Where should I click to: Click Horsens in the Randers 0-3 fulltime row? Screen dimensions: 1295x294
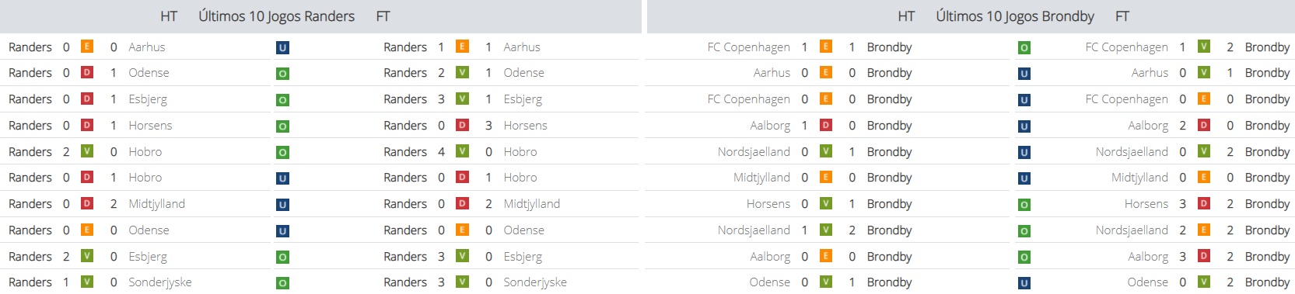pyautogui.click(x=525, y=126)
